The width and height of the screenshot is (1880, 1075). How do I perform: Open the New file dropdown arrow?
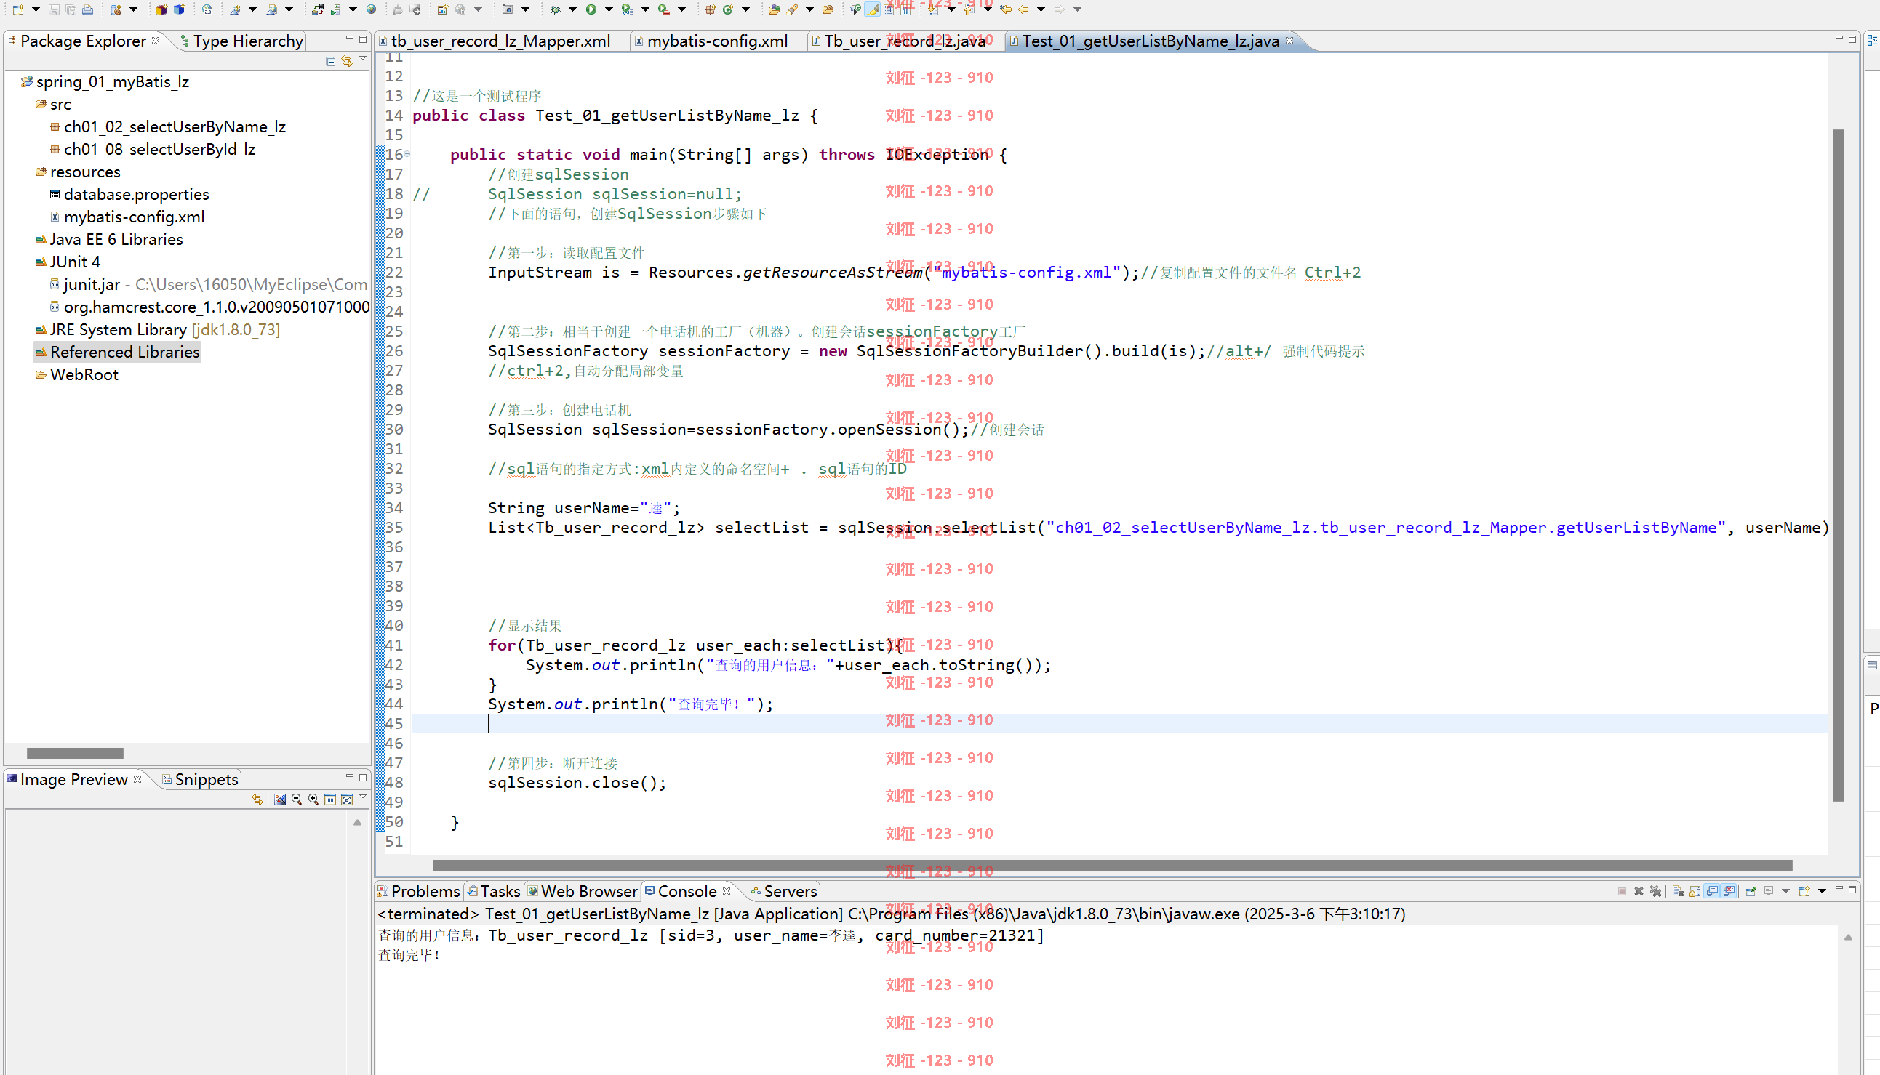coord(36,9)
